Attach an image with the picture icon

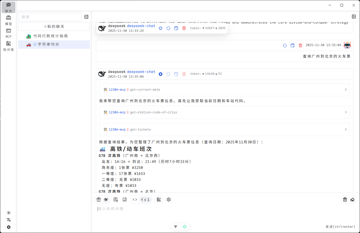click(x=125, y=199)
